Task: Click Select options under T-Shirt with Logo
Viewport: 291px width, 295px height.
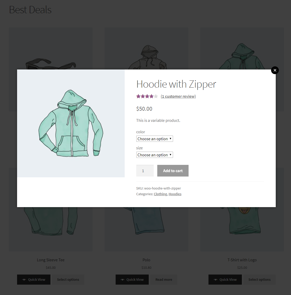Action: (259, 279)
